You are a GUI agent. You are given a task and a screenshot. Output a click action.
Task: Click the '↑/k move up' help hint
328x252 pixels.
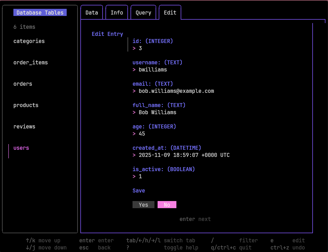click(x=43, y=240)
